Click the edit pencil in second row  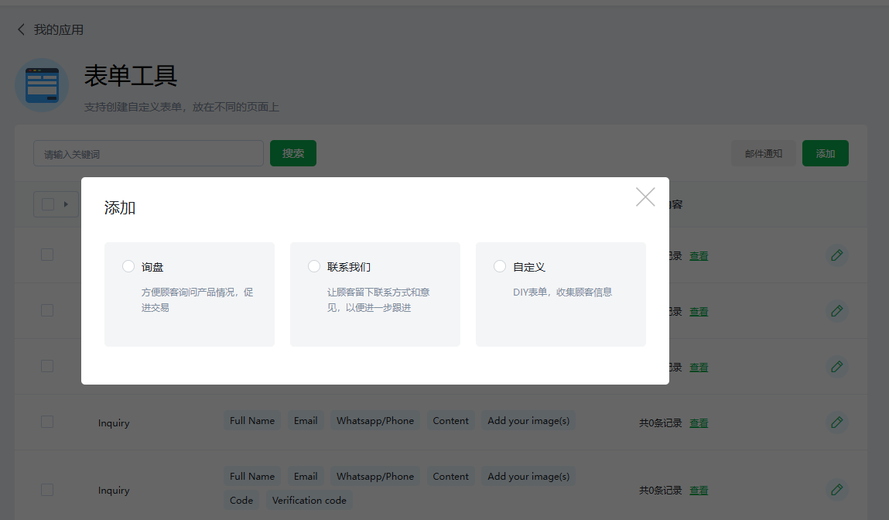pos(836,311)
